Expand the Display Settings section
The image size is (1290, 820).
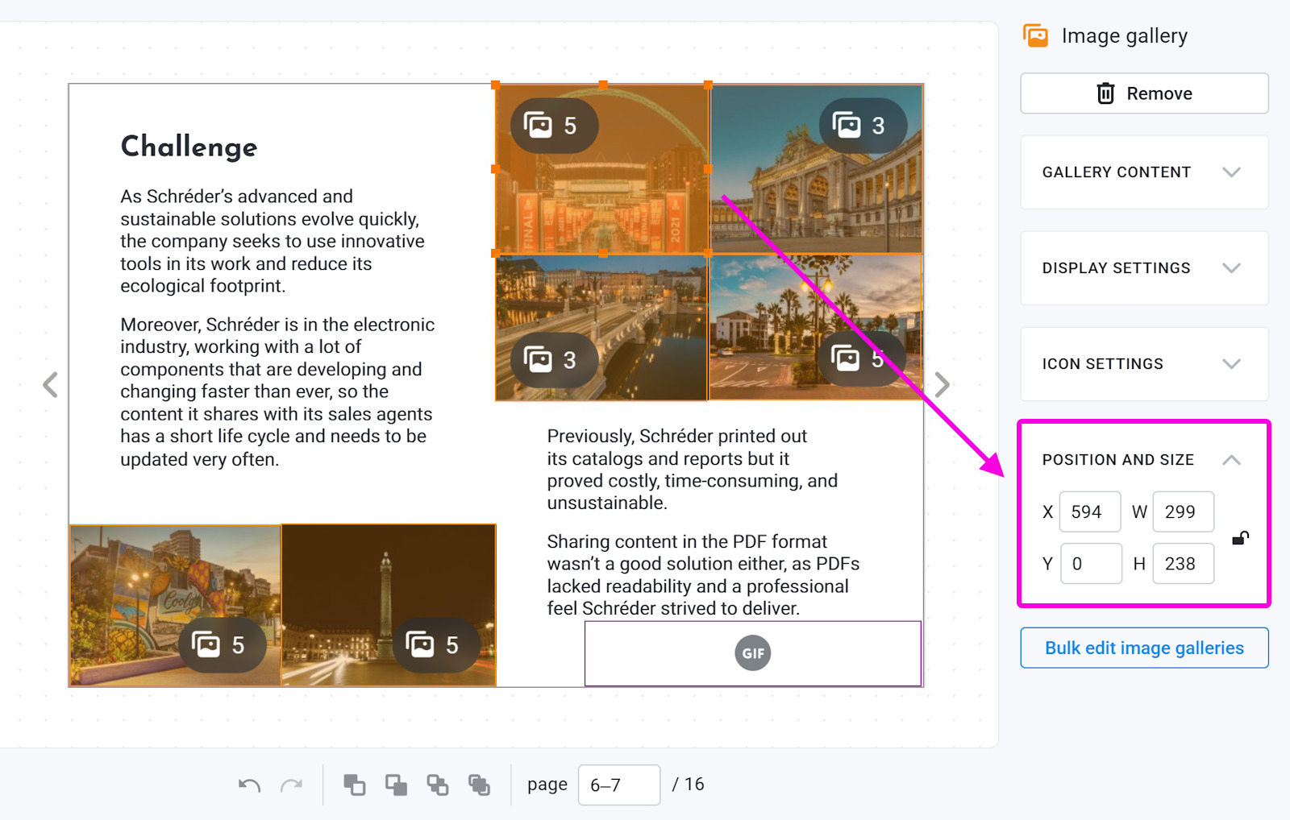[1144, 268]
